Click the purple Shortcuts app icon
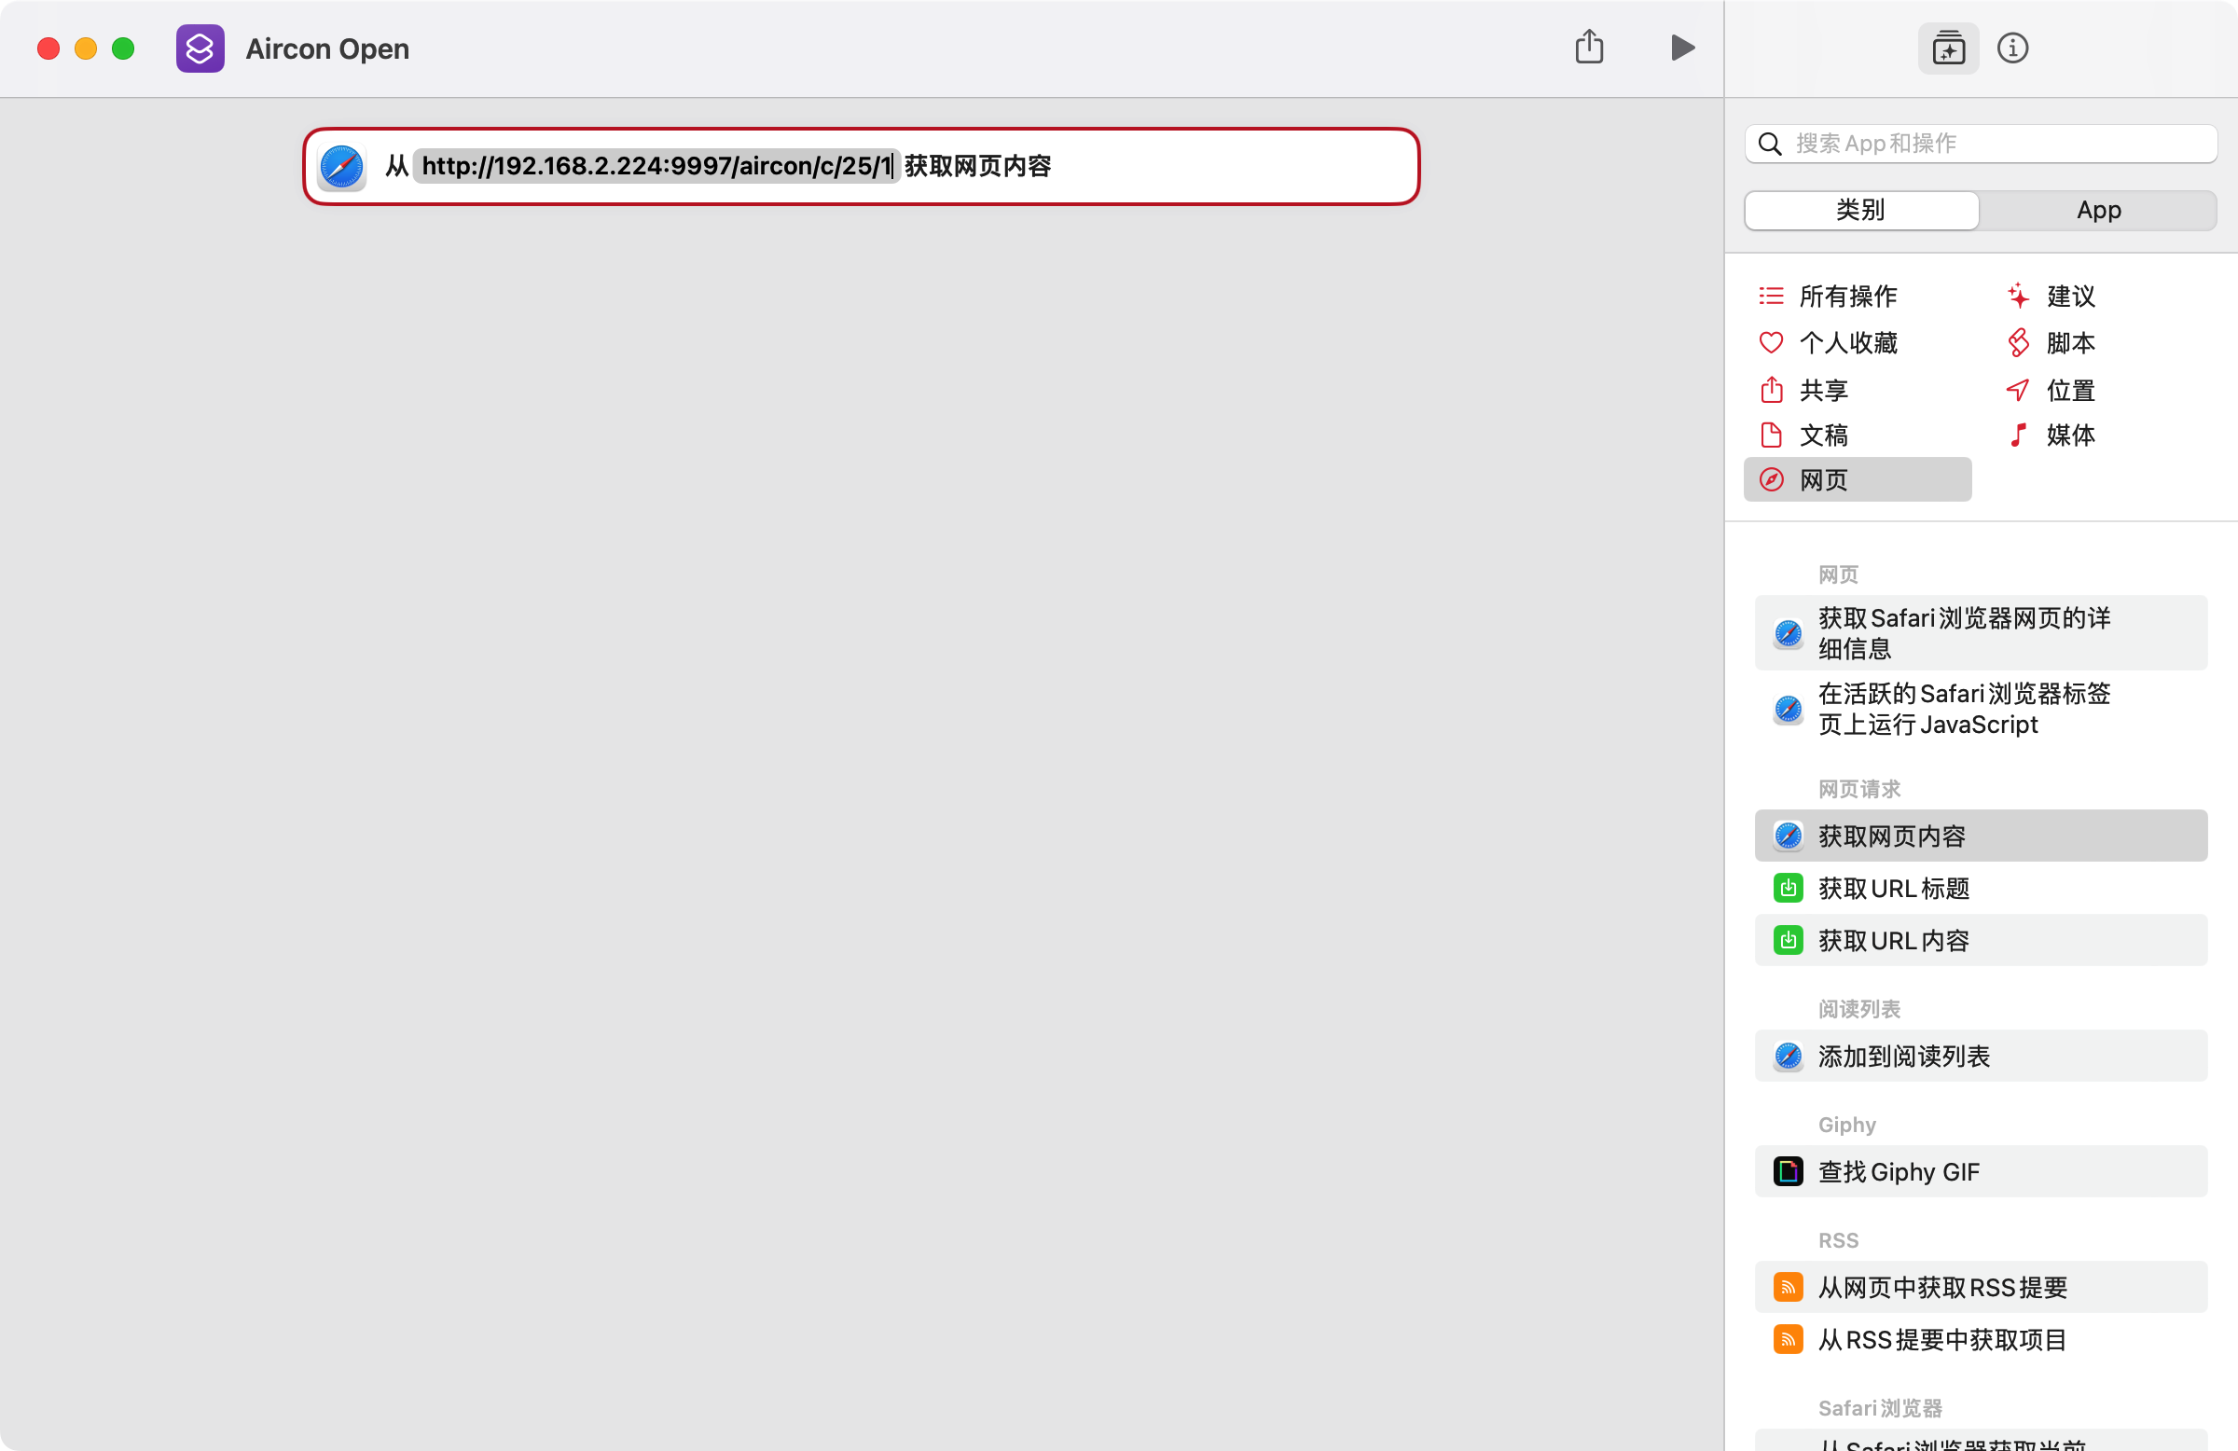Viewport: 2238px width, 1451px height. 200,48
